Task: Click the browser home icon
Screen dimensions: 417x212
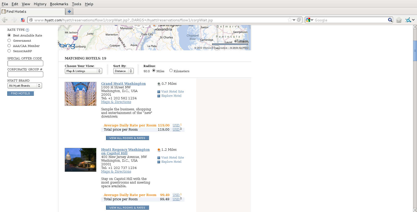Action: (x=399, y=20)
